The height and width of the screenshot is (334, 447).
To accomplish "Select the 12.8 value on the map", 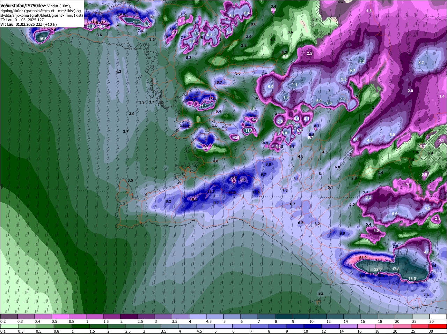I will [x=91, y=26].
